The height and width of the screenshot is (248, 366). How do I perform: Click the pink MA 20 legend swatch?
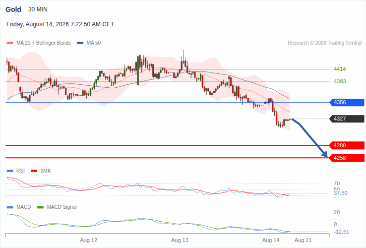[x=10, y=43]
